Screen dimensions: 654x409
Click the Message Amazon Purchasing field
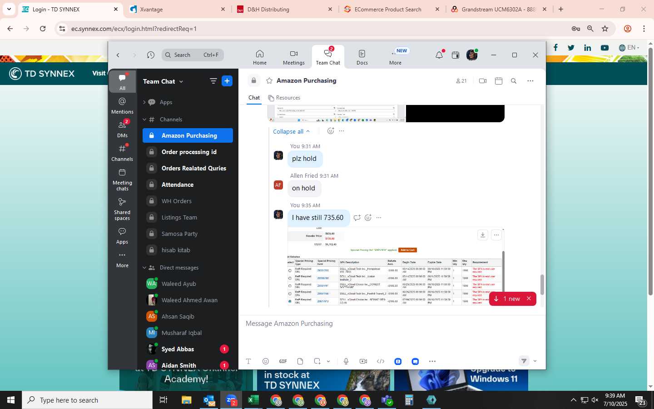pos(391,324)
